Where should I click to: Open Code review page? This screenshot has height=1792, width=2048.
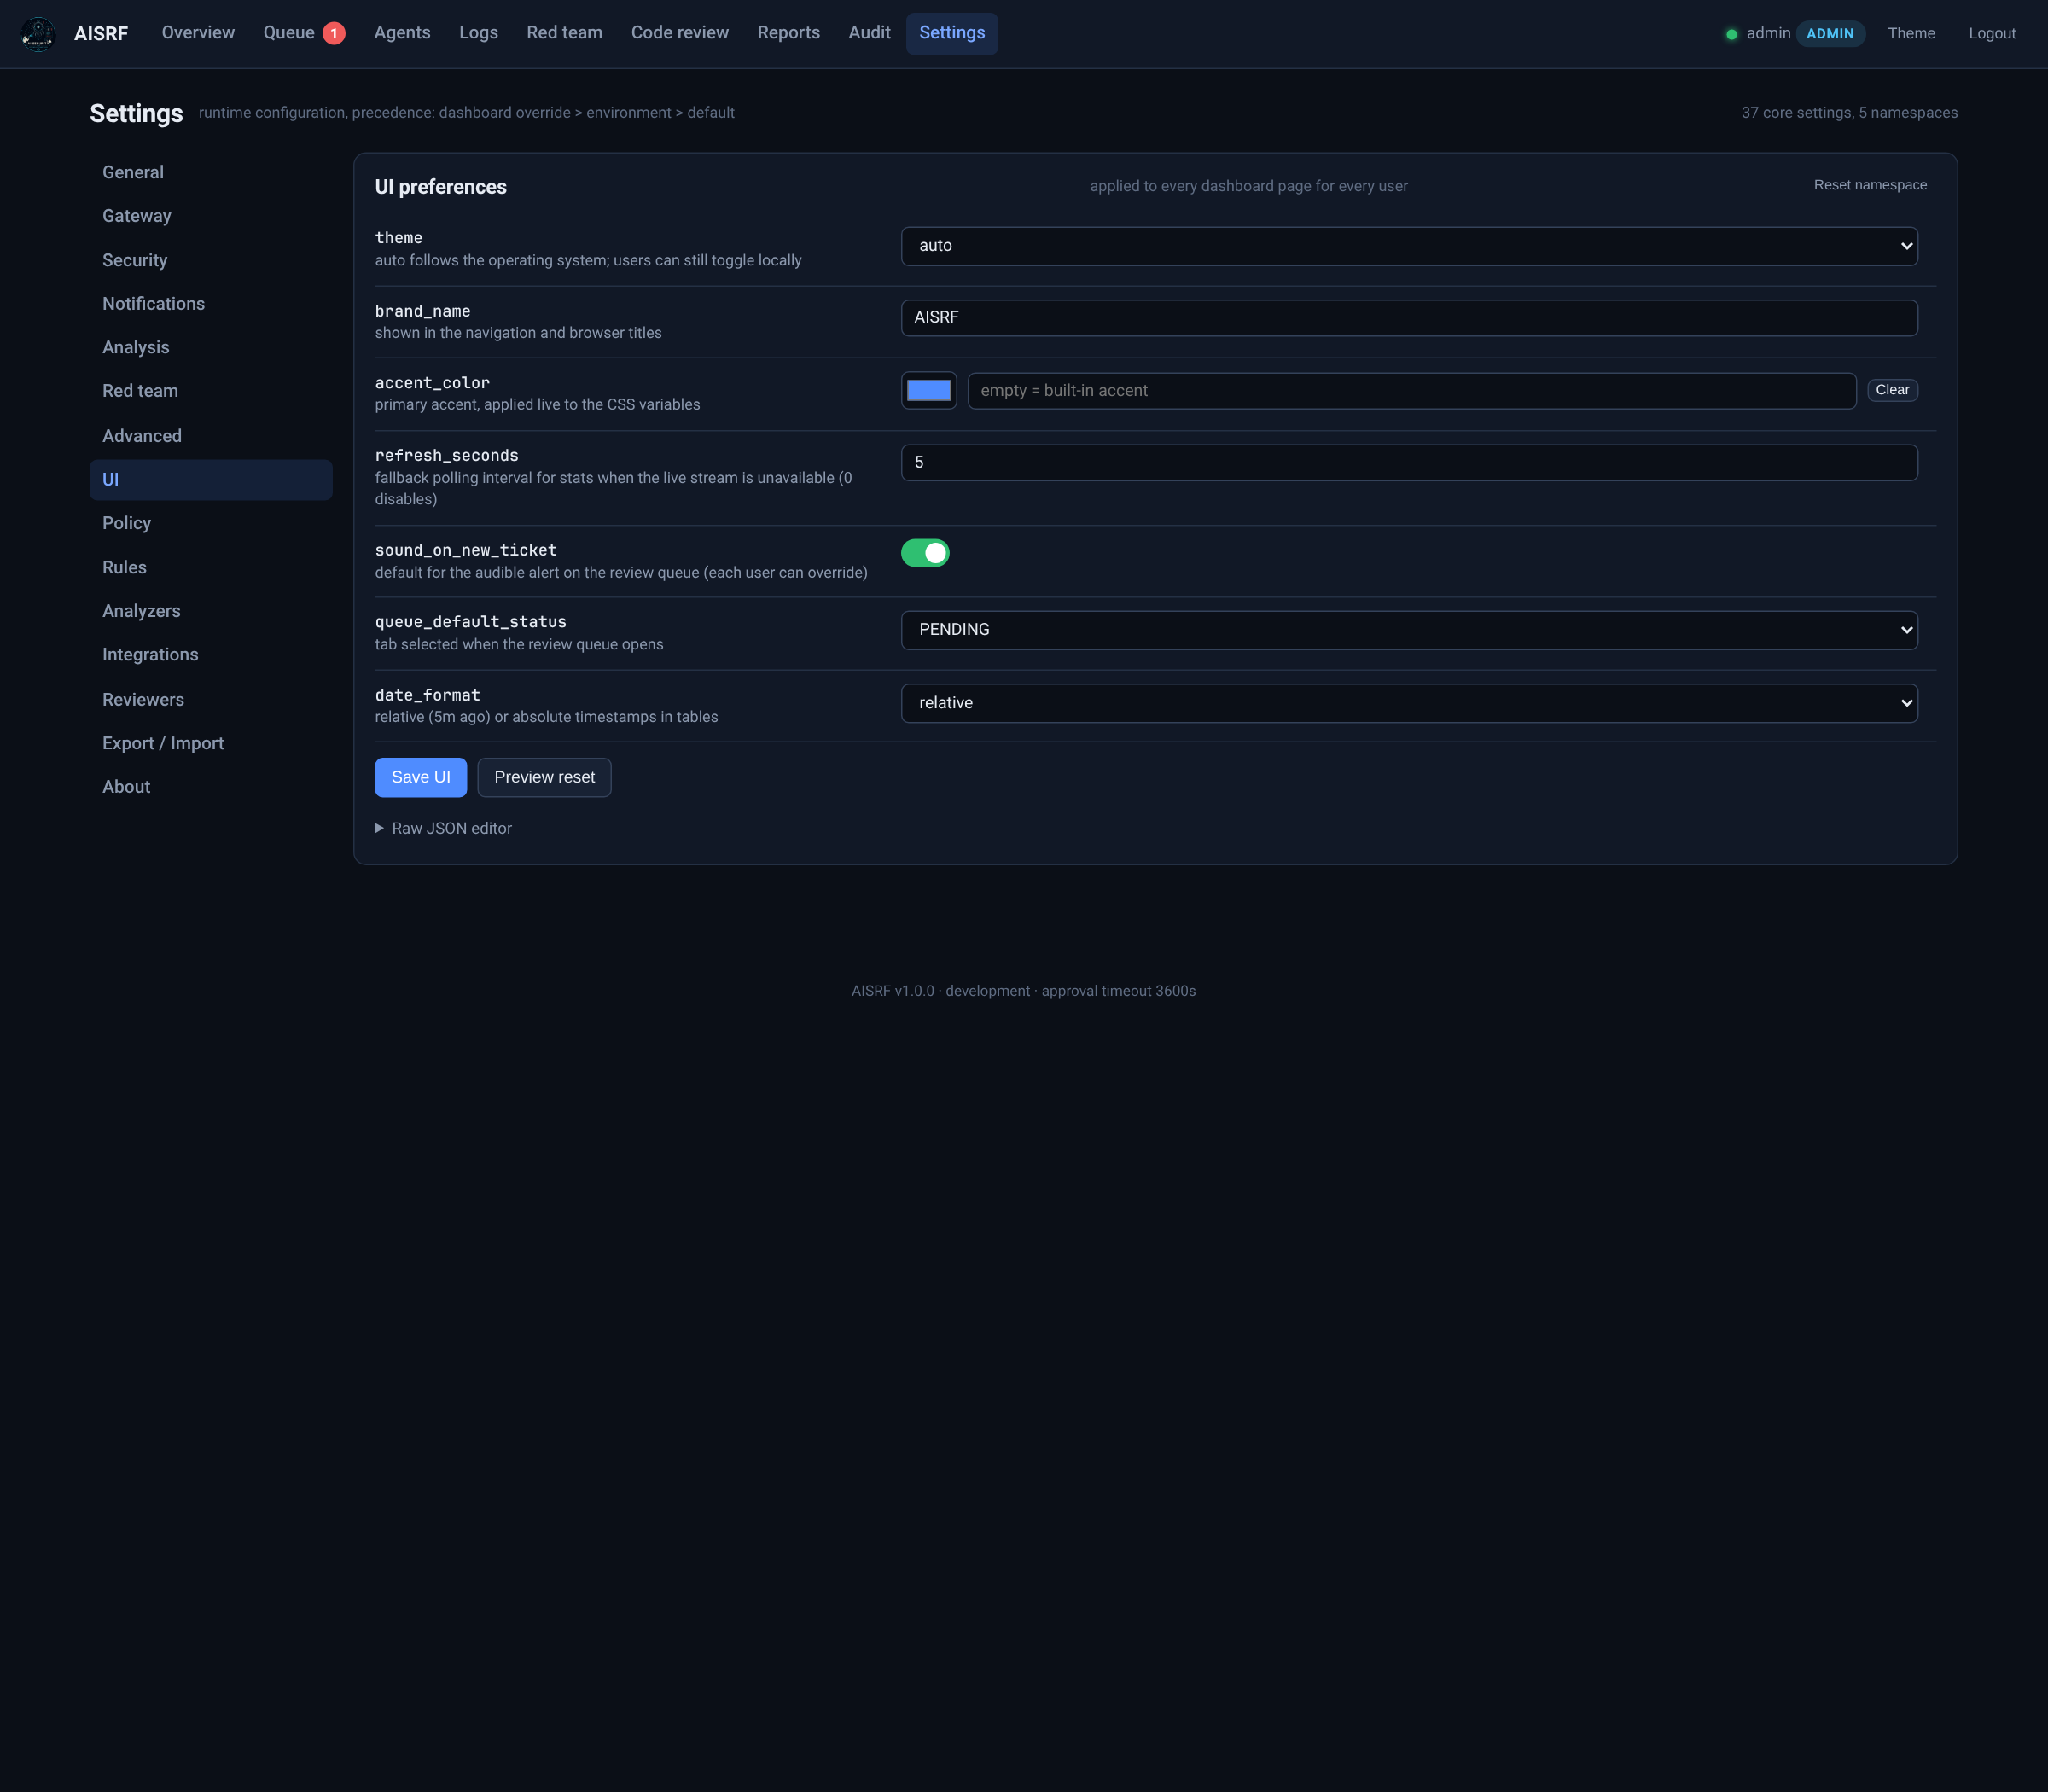pos(680,33)
